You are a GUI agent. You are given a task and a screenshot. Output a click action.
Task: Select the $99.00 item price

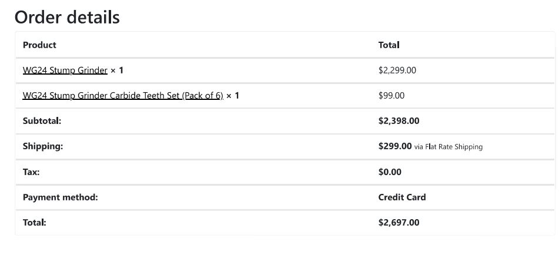391,96
